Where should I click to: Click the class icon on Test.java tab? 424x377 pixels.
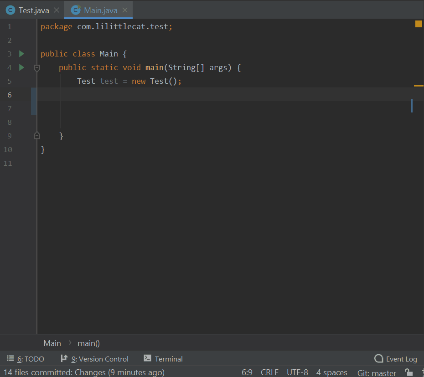[x=10, y=10]
